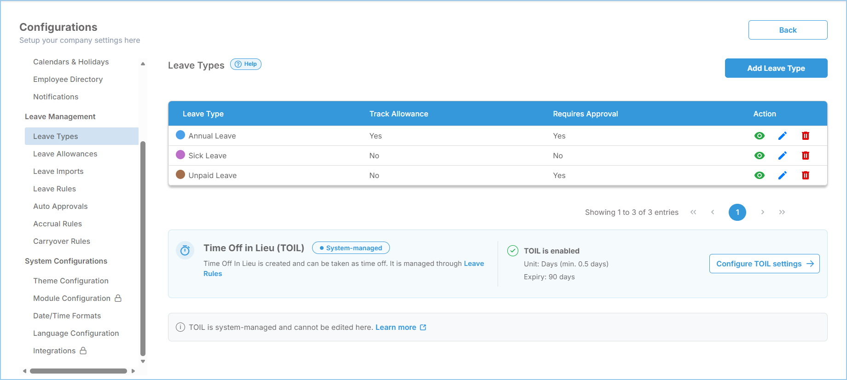The width and height of the screenshot is (847, 380).
Task: Click the Sick Leave row name
Action: click(x=208, y=155)
